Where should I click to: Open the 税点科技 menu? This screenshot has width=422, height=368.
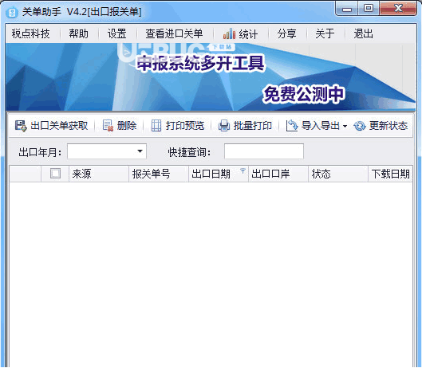point(30,34)
